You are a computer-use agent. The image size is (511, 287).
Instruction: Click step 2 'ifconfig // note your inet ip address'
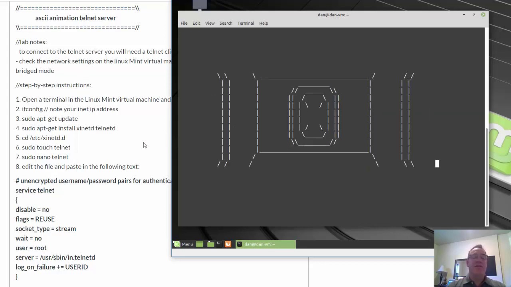(x=67, y=109)
